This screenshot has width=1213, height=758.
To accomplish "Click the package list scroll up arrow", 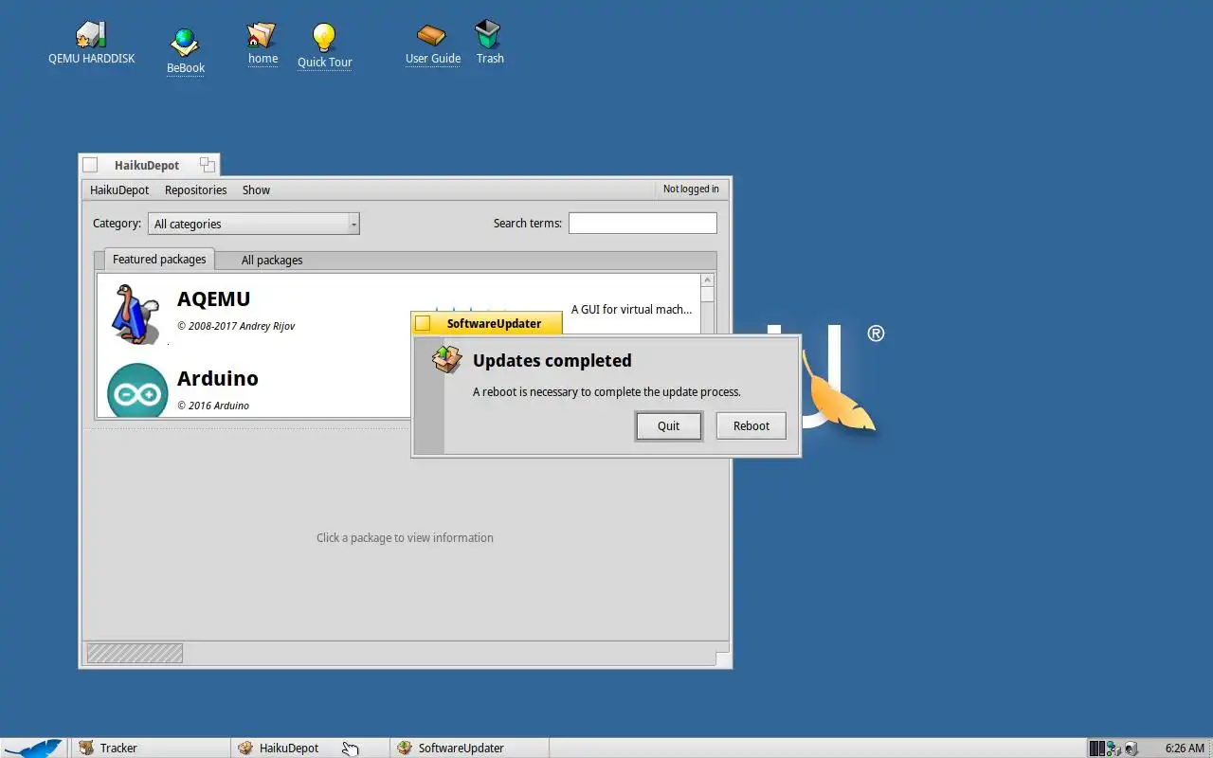I will (707, 280).
